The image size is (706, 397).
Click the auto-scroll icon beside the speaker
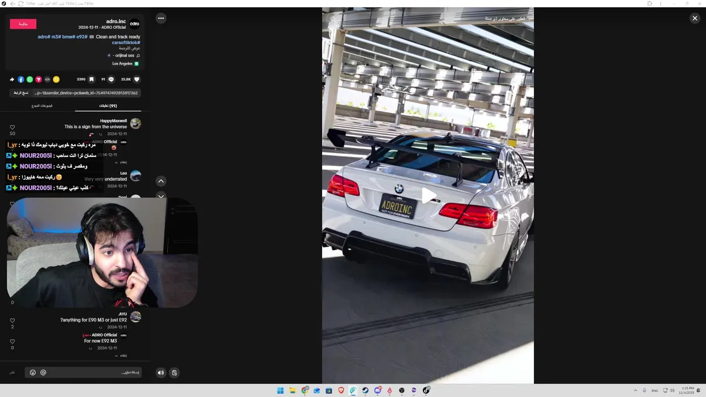tap(174, 373)
